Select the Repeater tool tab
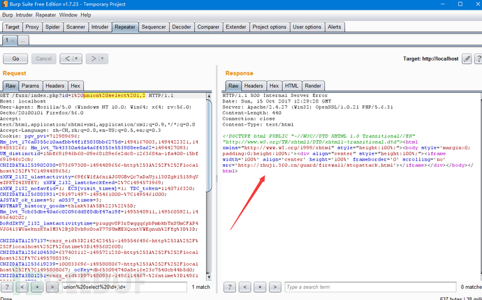The image size is (482, 300). pyautogui.click(x=125, y=27)
